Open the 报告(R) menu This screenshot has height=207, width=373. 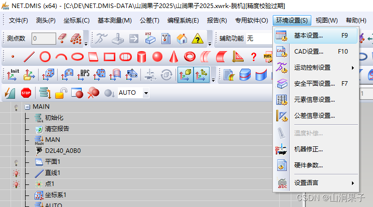coord(217,21)
